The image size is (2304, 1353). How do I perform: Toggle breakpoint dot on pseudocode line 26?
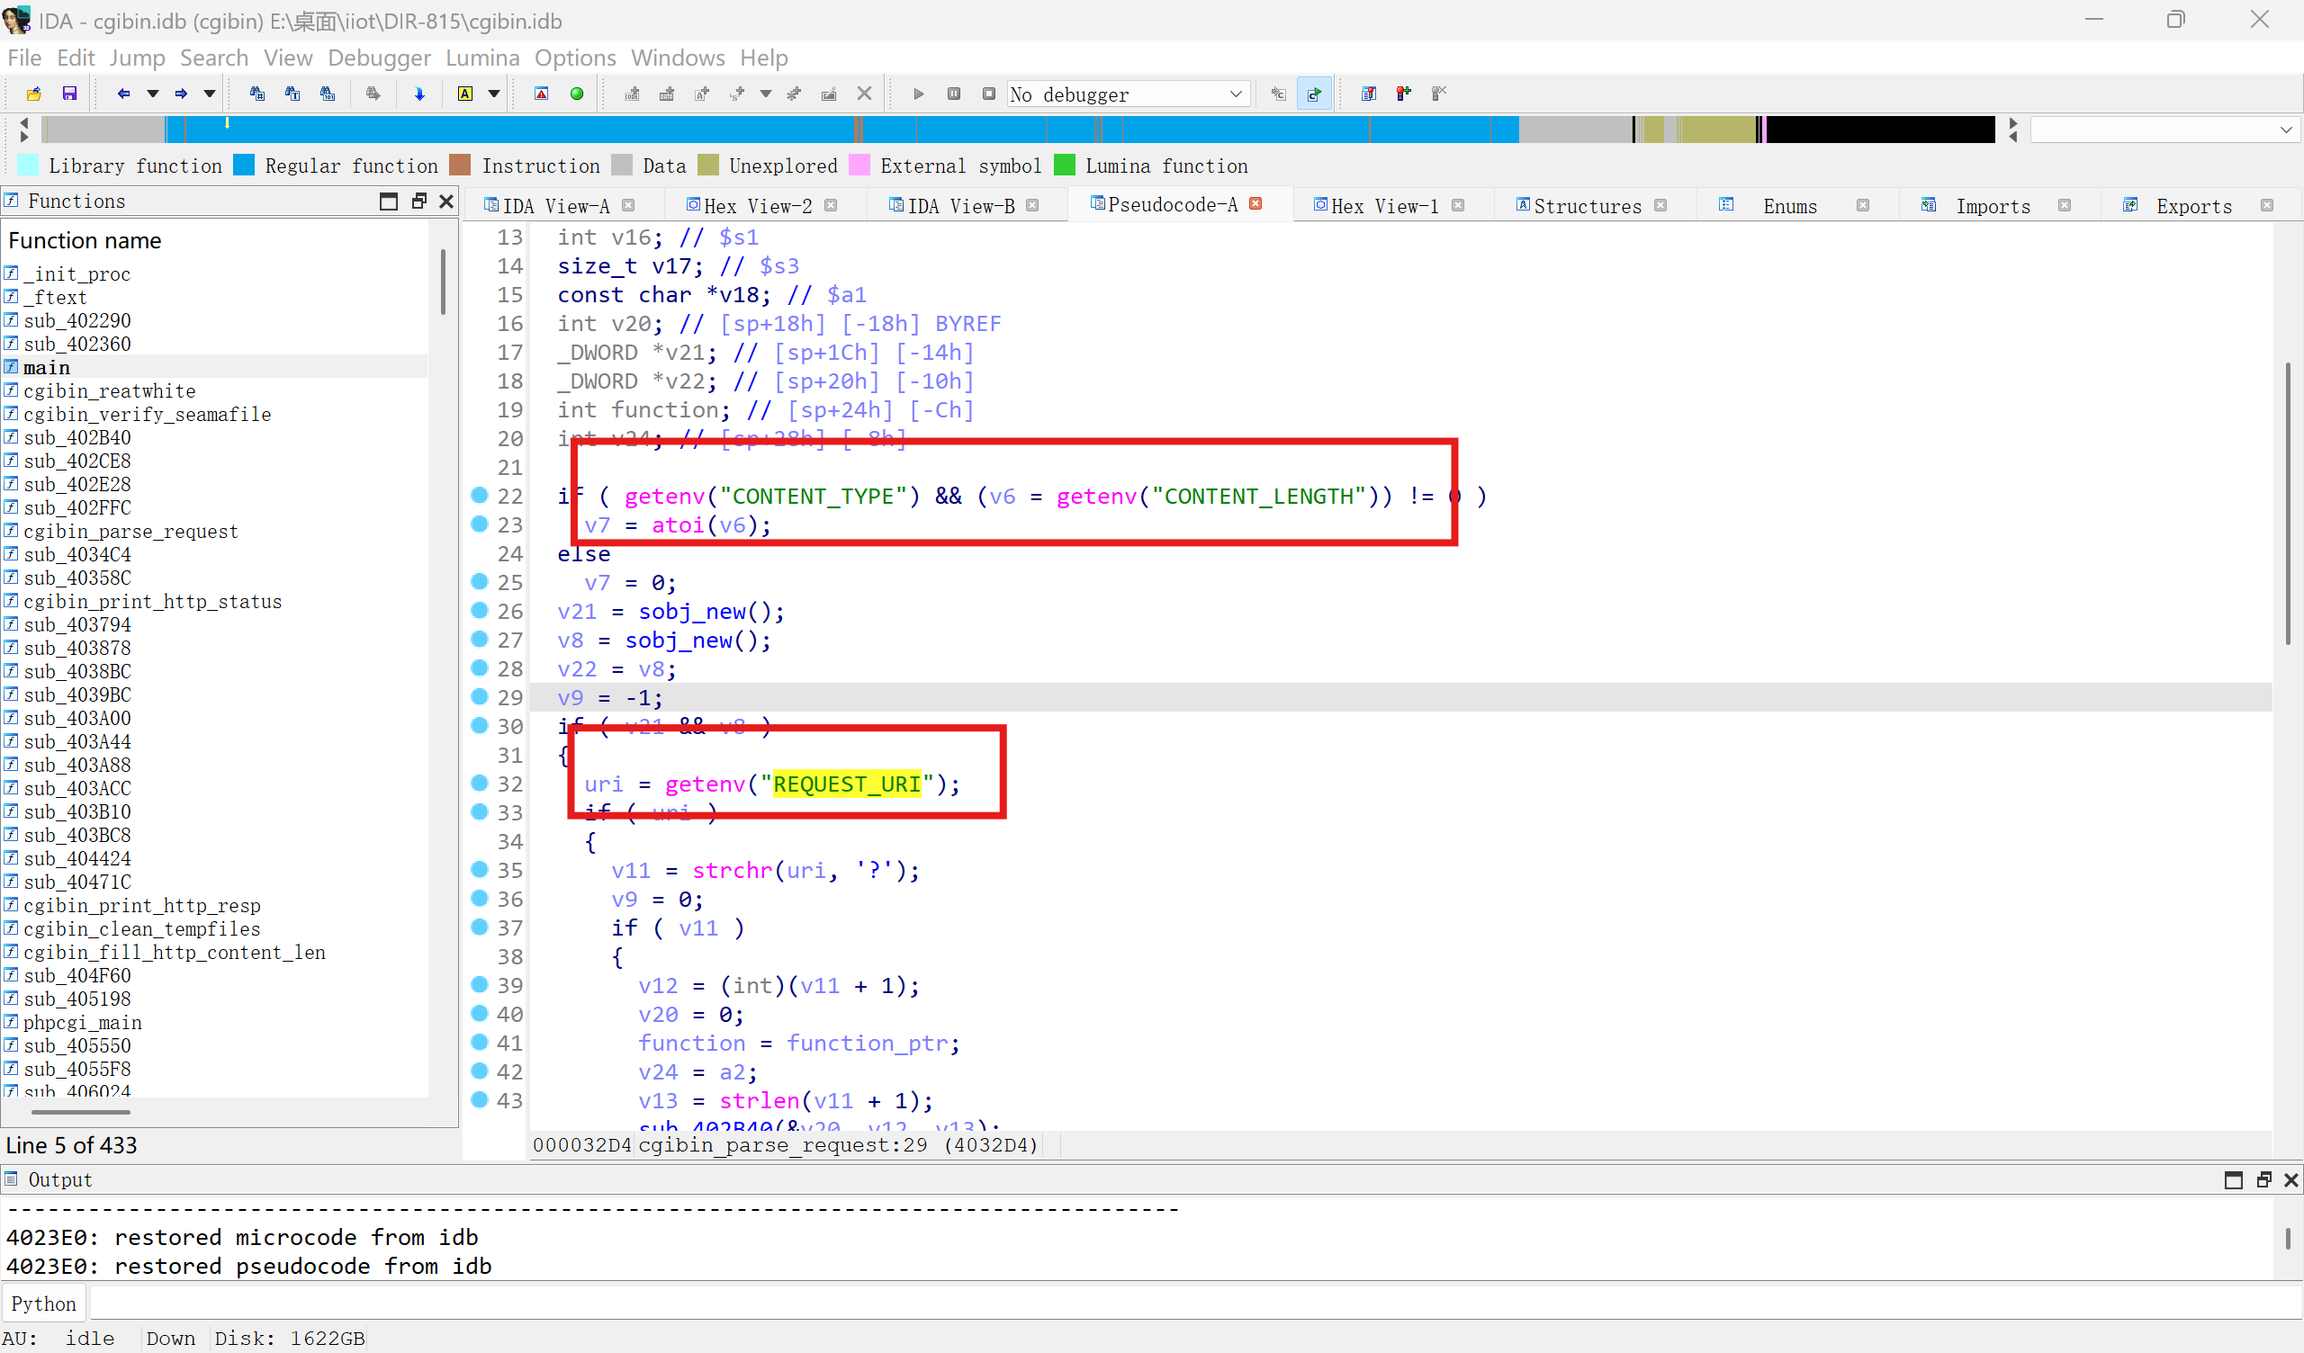pos(479,610)
